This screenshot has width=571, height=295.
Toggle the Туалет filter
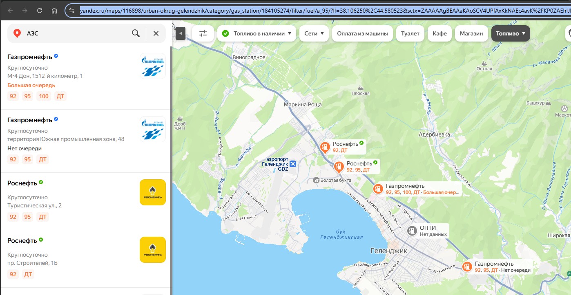[x=410, y=33]
